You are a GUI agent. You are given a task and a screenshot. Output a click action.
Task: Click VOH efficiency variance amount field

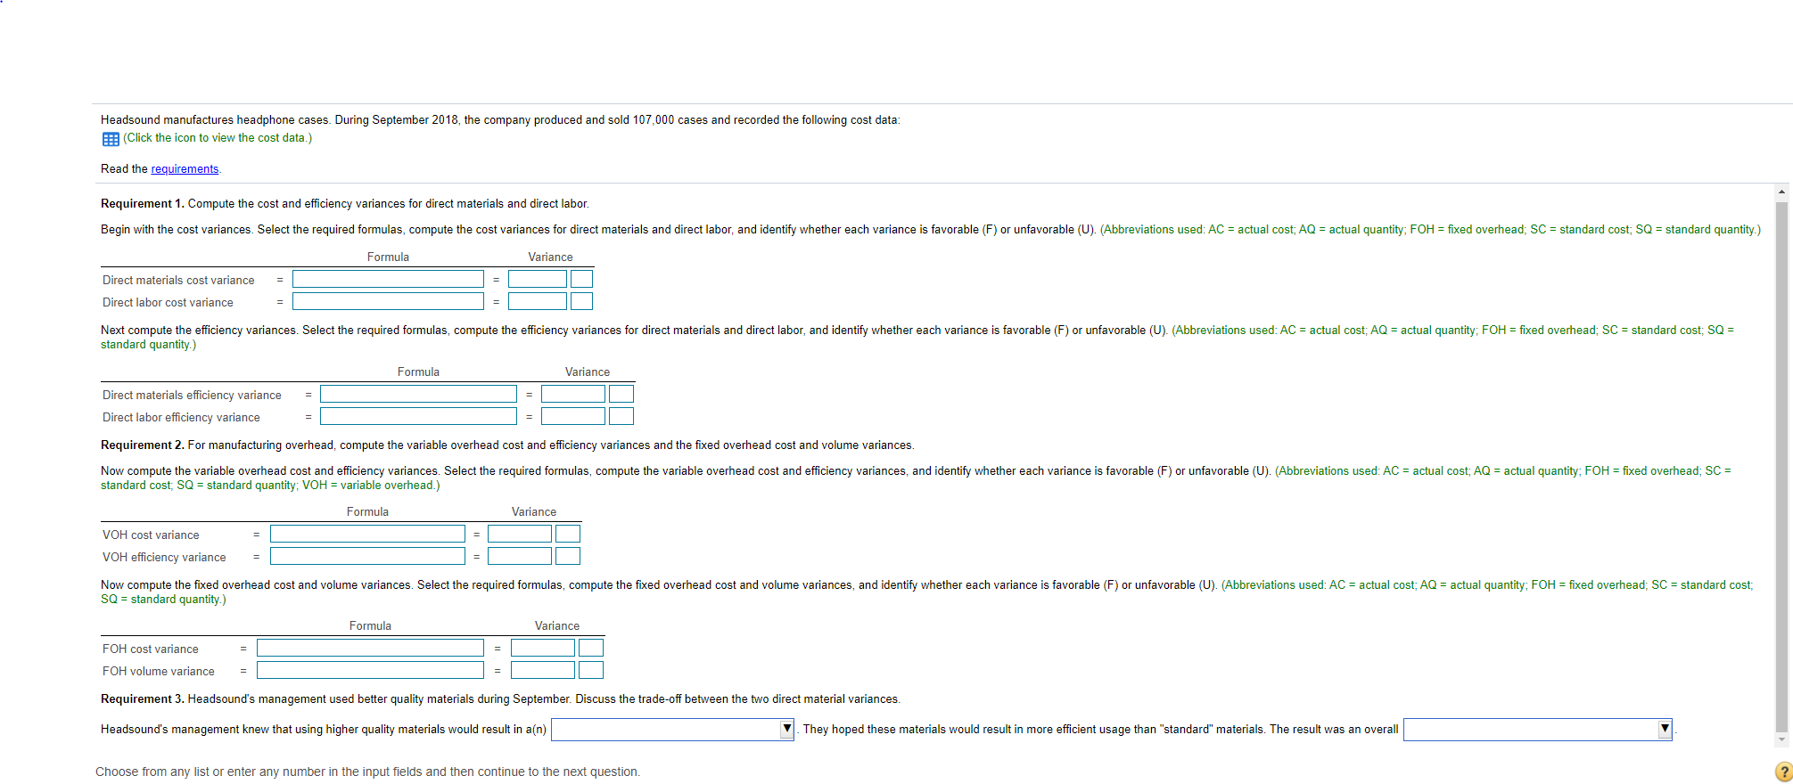[x=520, y=557]
